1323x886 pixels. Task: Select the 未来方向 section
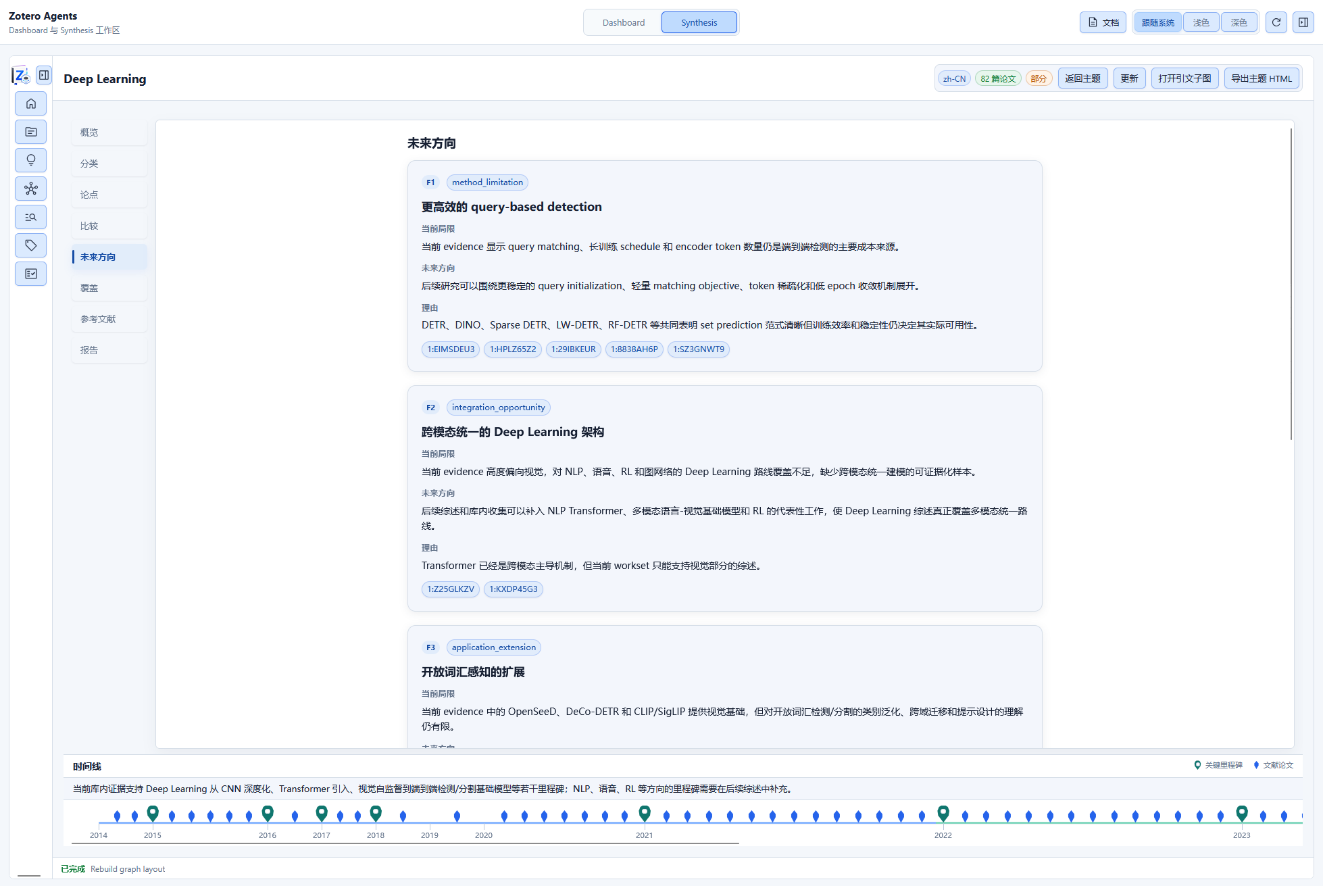coord(109,257)
